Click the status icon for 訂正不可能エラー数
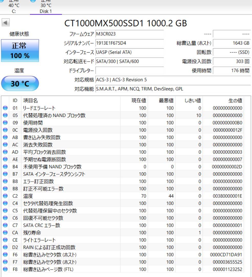 (6, 189)
